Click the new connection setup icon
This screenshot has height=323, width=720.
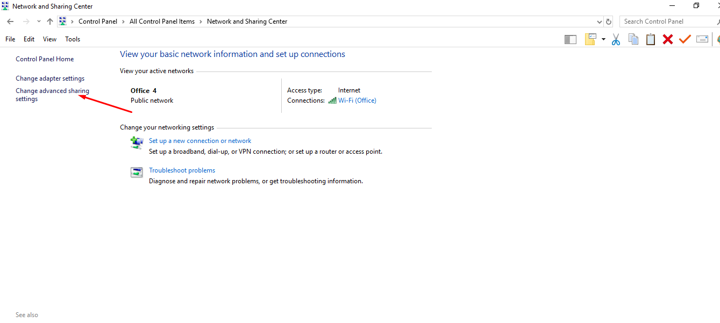137,142
